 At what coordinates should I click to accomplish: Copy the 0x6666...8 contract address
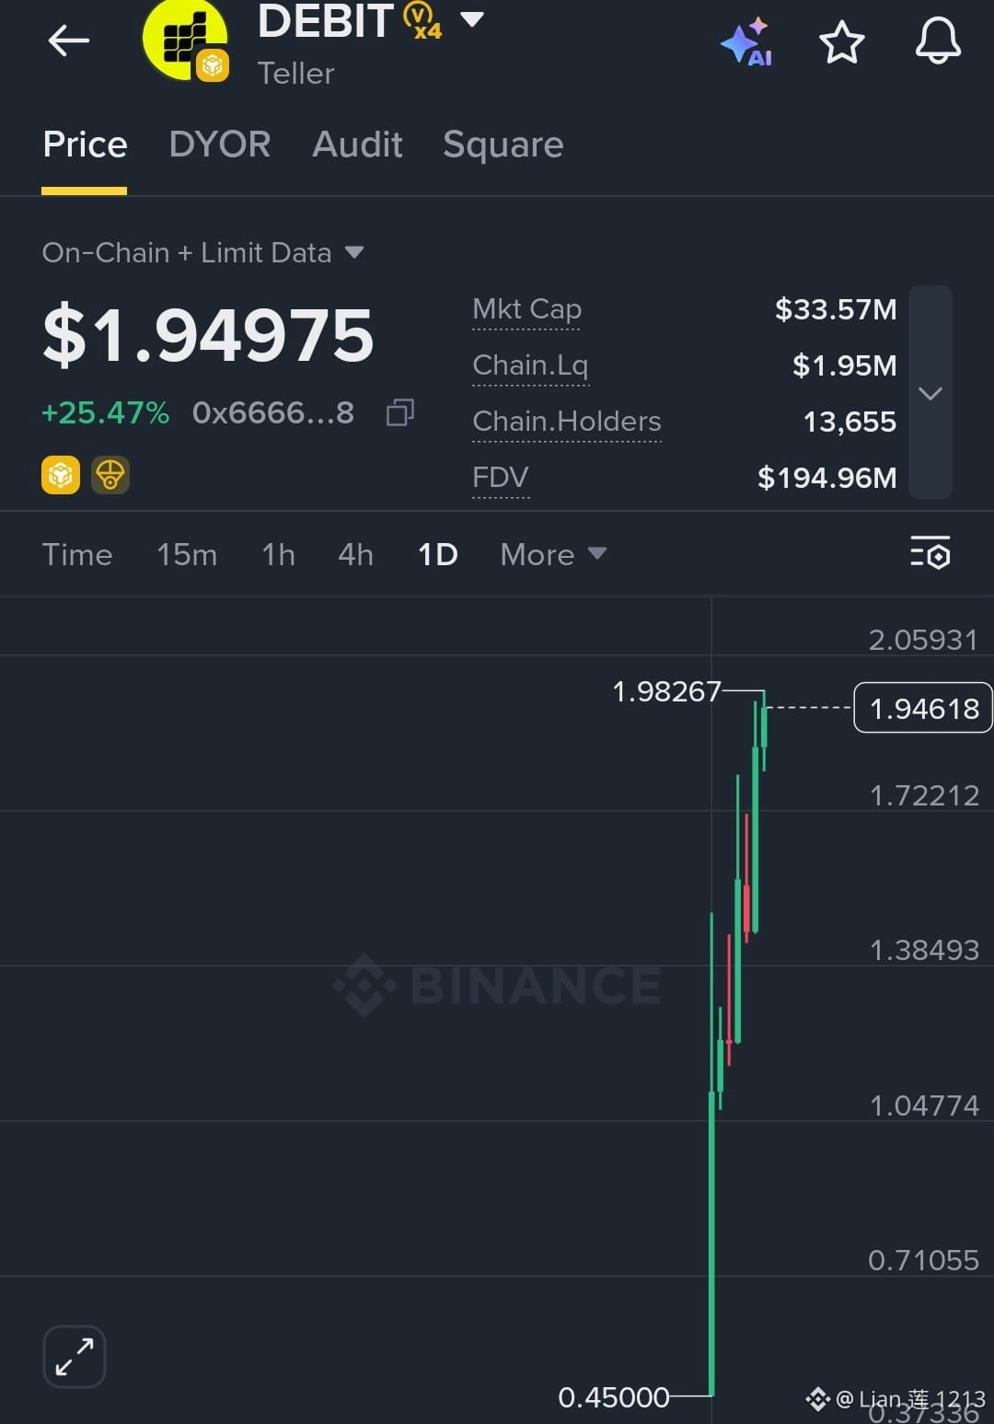400,412
